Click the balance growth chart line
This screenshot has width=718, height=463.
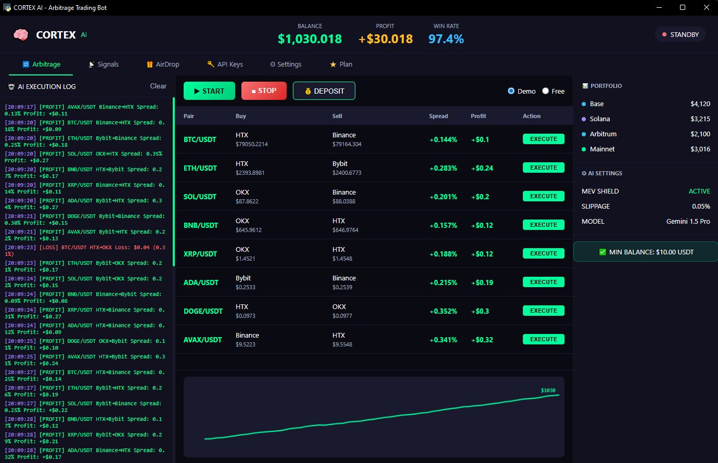[382, 418]
